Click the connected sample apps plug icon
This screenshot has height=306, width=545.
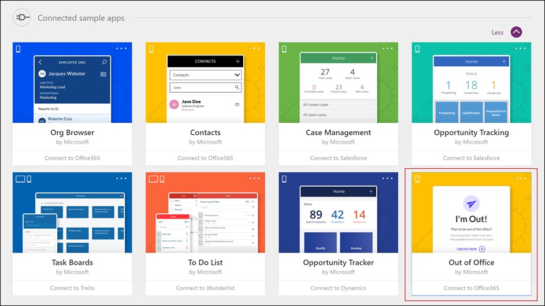pos(21,17)
